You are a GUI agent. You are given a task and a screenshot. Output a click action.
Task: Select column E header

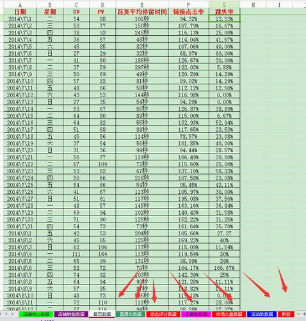142,4
